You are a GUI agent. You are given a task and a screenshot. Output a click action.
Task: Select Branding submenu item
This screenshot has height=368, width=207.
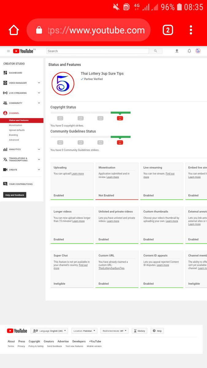(13, 135)
